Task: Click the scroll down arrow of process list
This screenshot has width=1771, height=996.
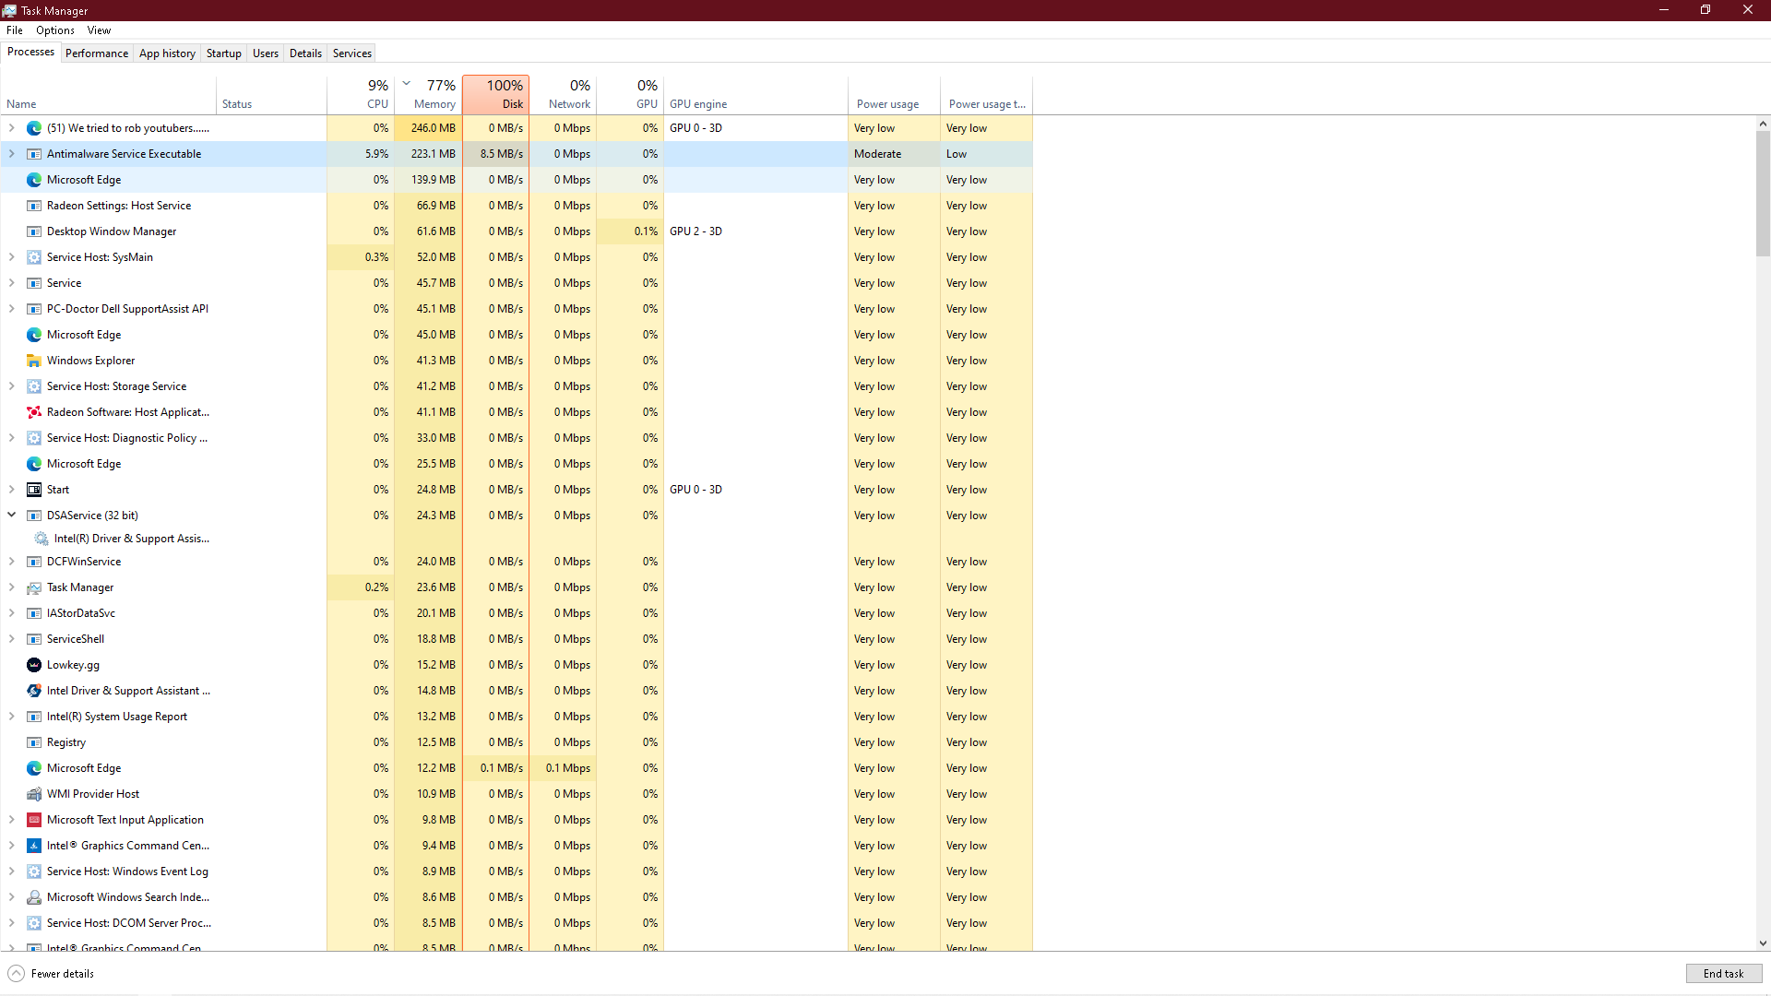Action: click(1763, 943)
